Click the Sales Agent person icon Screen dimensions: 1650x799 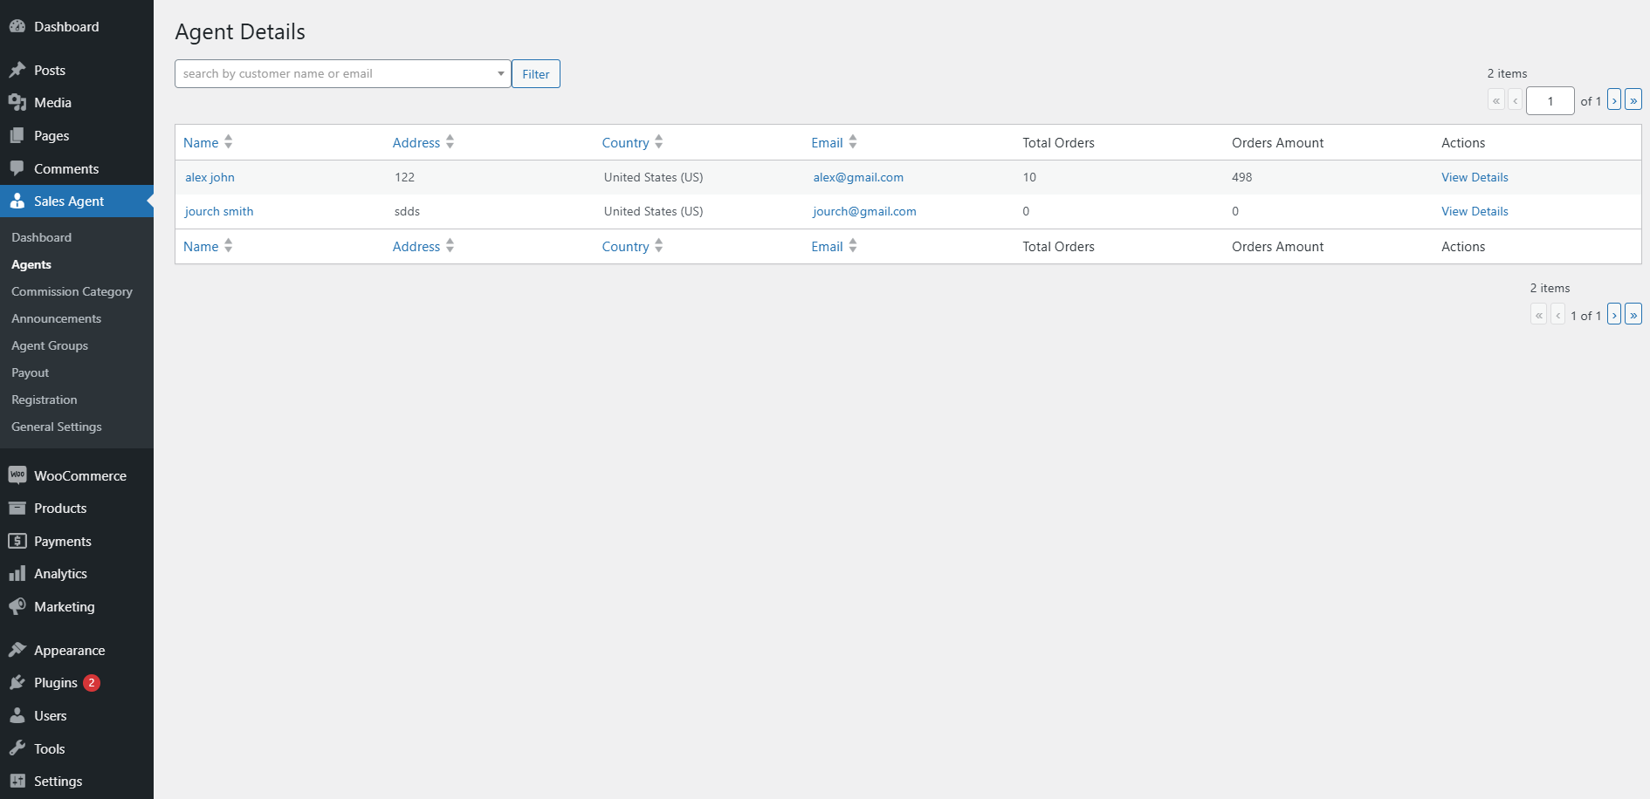tap(17, 201)
